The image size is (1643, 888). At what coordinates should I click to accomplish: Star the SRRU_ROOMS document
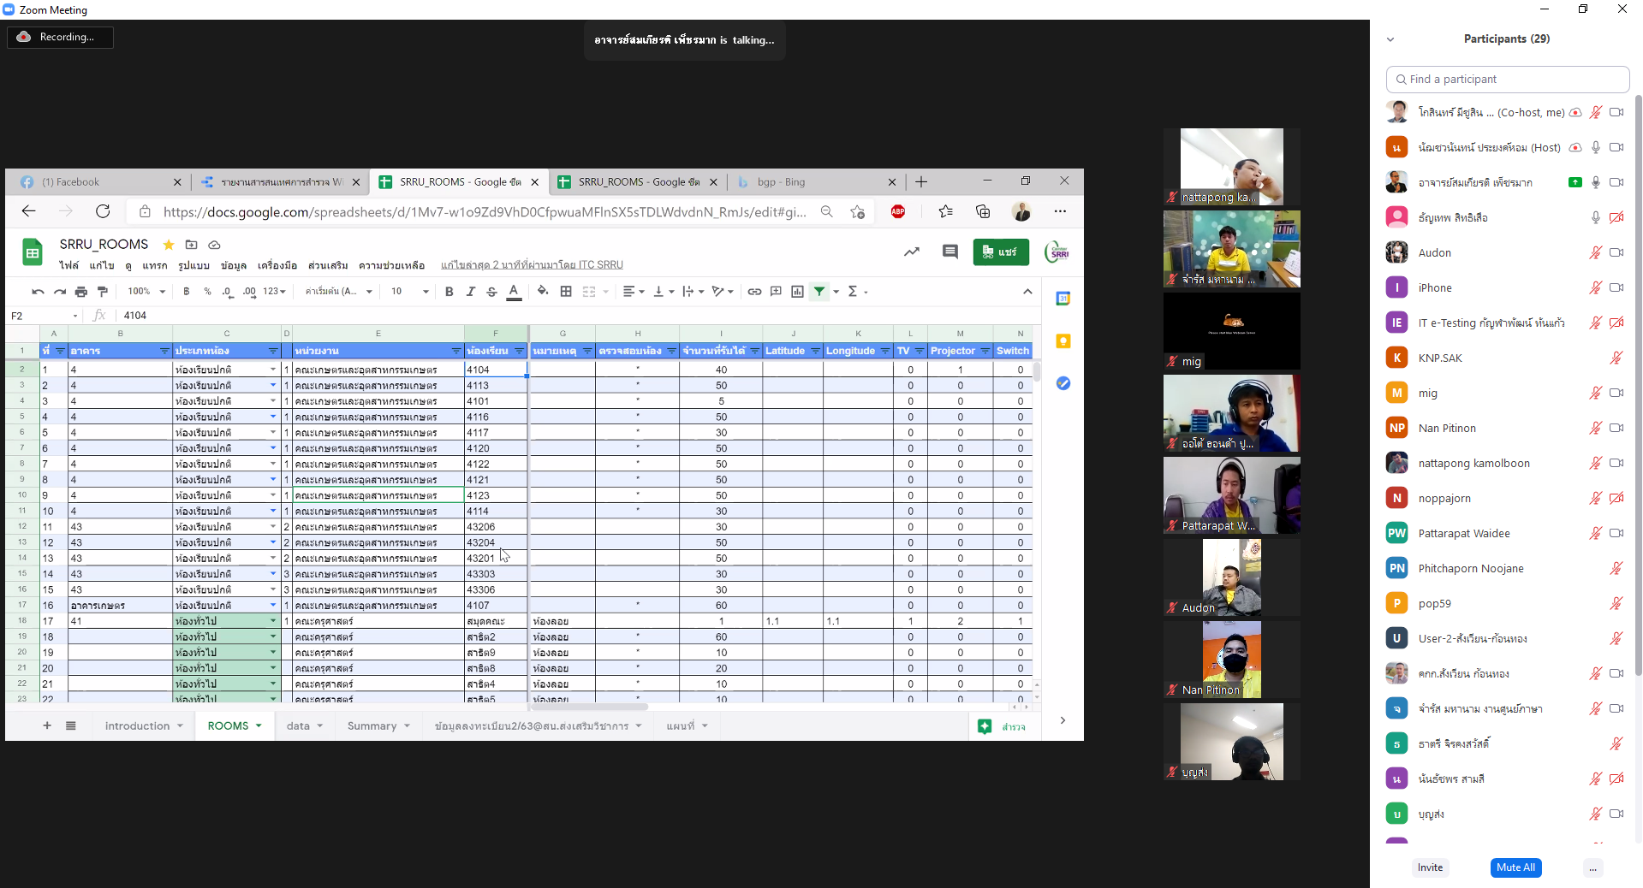[x=169, y=245]
